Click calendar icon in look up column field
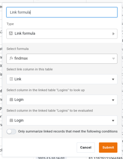123x159 pixels. [x=11, y=100]
